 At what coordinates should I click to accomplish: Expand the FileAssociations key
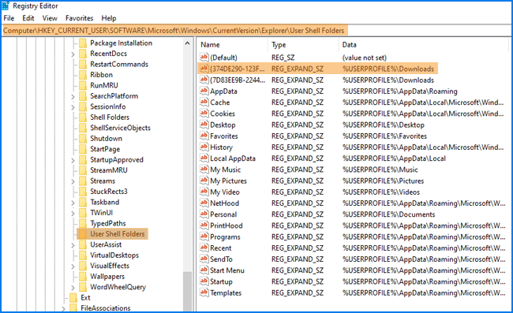(63, 308)
